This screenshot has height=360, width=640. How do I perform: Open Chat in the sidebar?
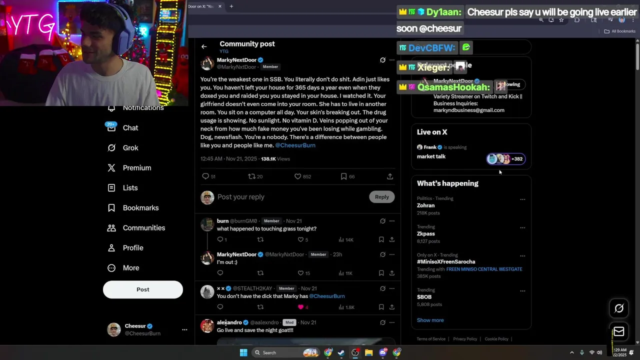pyautogui.click(x=123, y=128)
